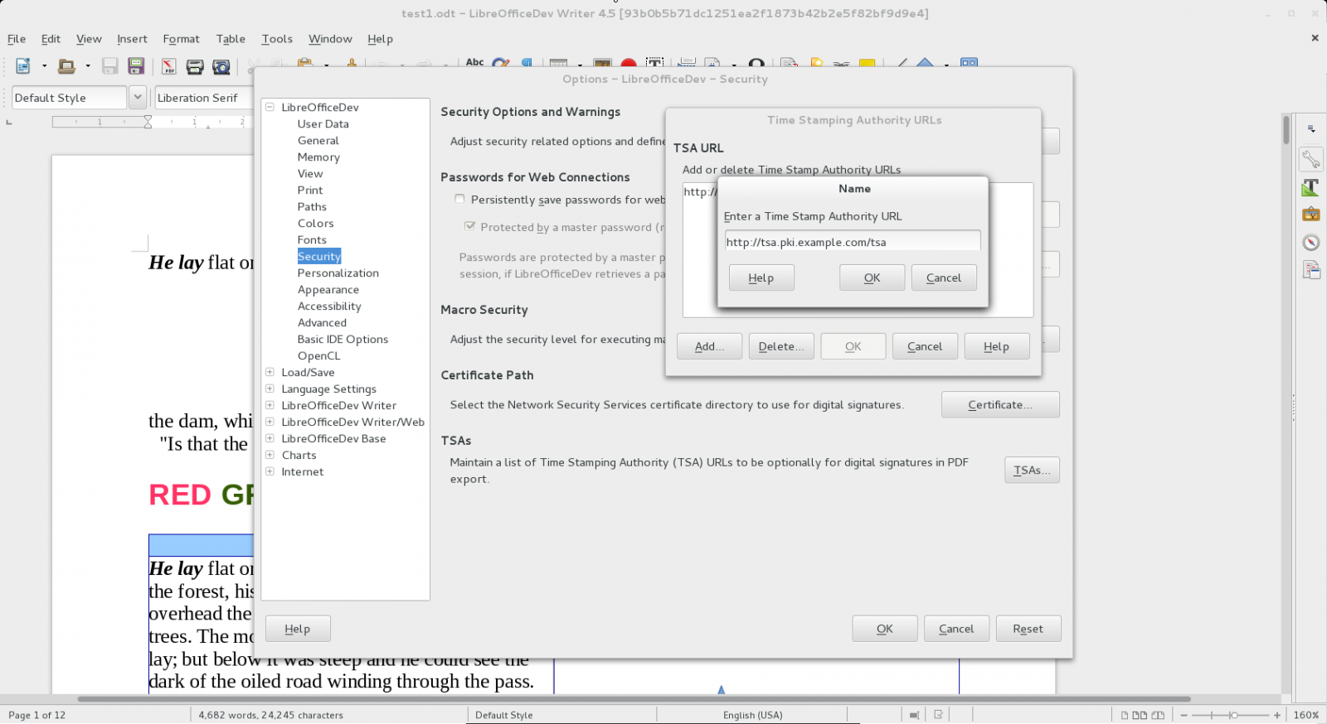Open the Edit menu

[51, 39]
